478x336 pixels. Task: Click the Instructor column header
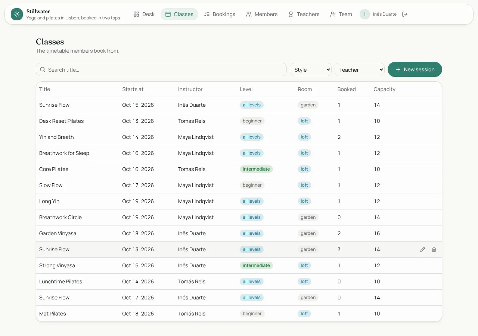(x=190, y=89)
